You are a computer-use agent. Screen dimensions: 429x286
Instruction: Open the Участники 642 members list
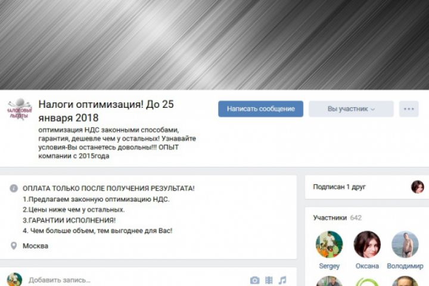[337, 218]
